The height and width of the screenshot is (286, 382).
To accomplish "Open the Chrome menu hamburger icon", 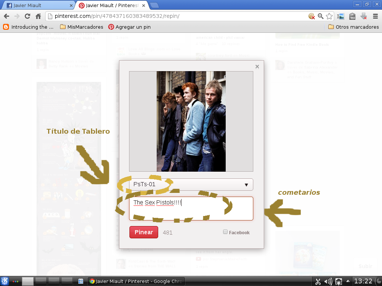I will [x=375, y=16].
